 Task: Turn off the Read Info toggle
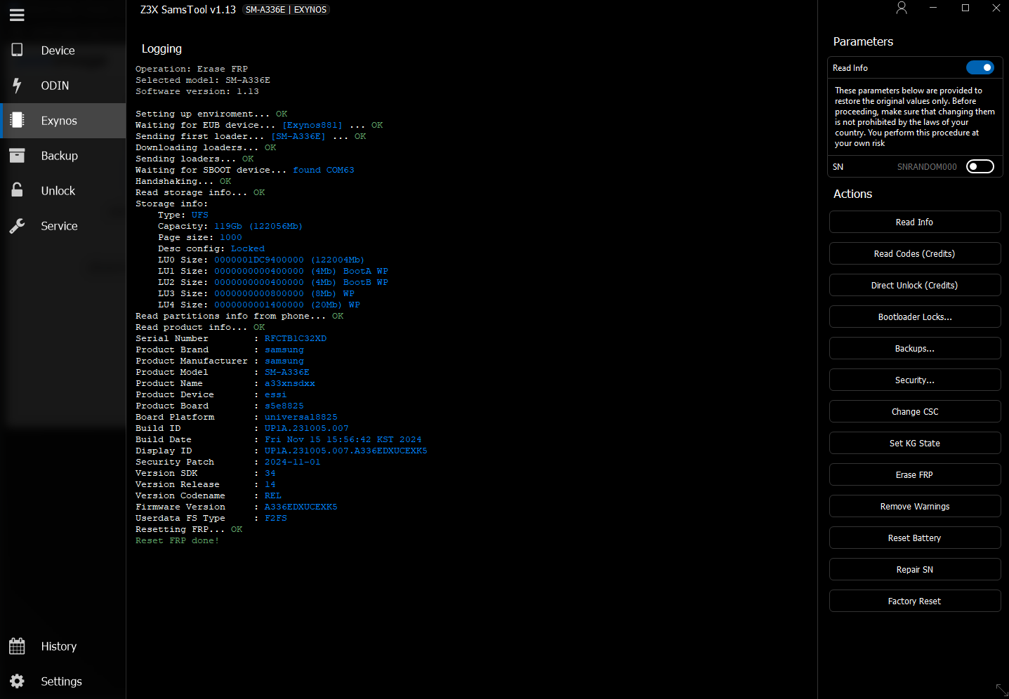[980, 67]
